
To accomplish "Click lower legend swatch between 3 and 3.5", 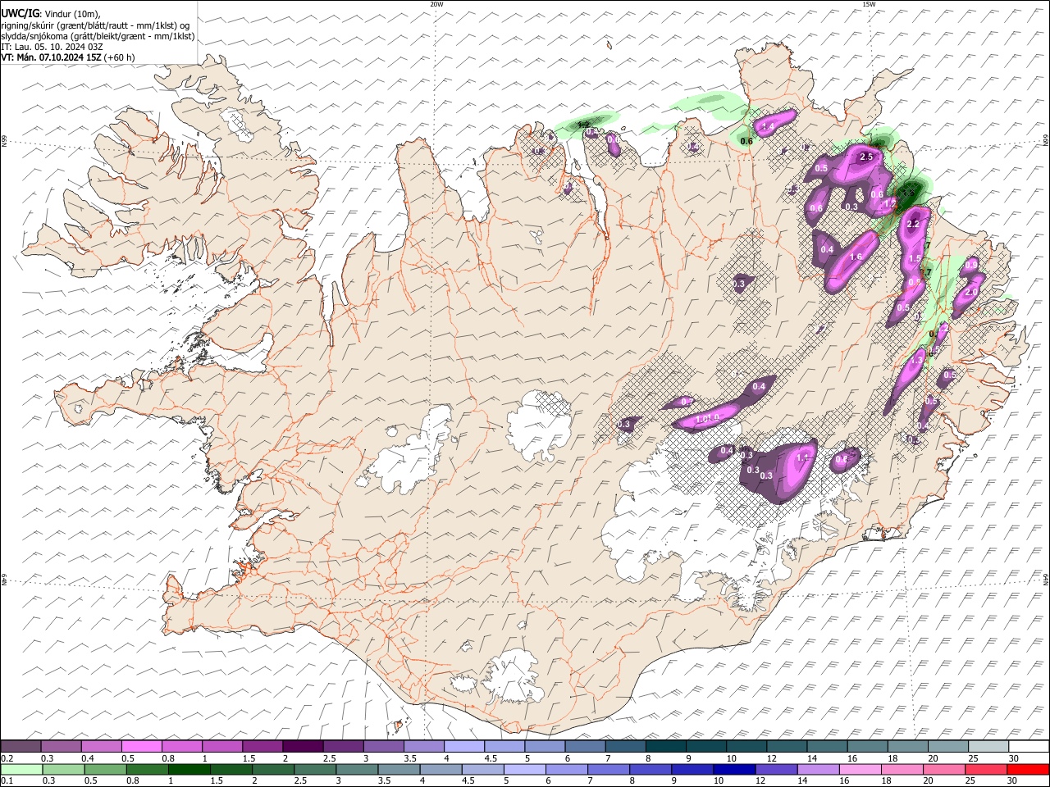I will [358, 769].
